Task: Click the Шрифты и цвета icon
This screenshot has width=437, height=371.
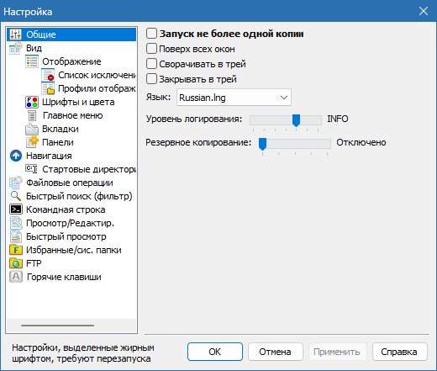Action: 32,102
